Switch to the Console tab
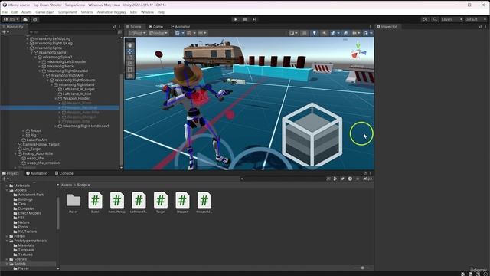 [x=64, y=173]
